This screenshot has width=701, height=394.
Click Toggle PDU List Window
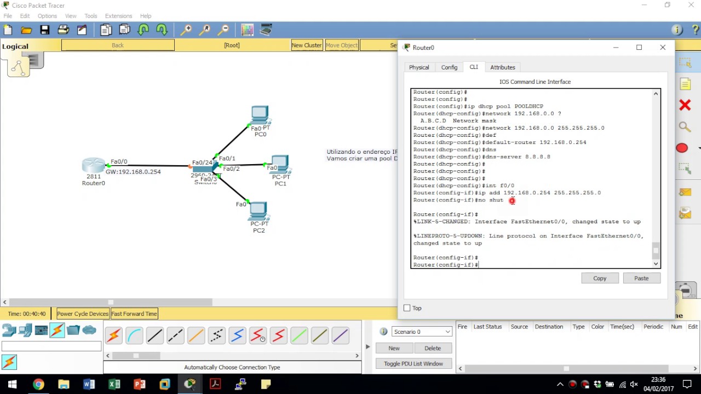click(x=413, y=364)
